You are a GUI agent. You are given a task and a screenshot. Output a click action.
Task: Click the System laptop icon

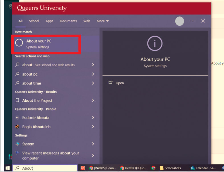click(17, 144)
